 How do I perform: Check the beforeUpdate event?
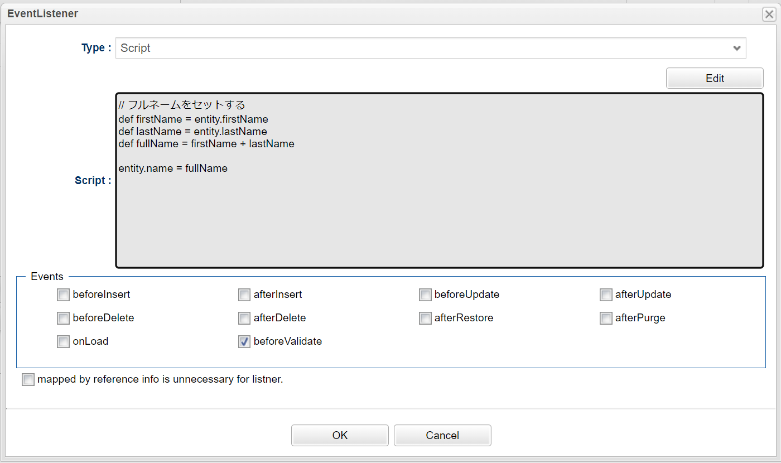(x=425, y=295)
